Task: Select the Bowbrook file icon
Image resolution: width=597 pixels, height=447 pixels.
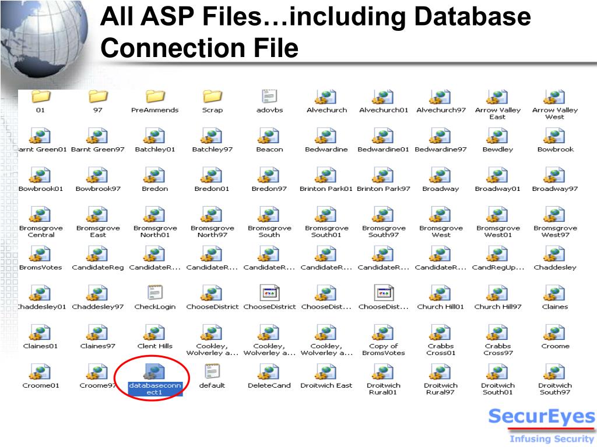Action: coord(555,136)
